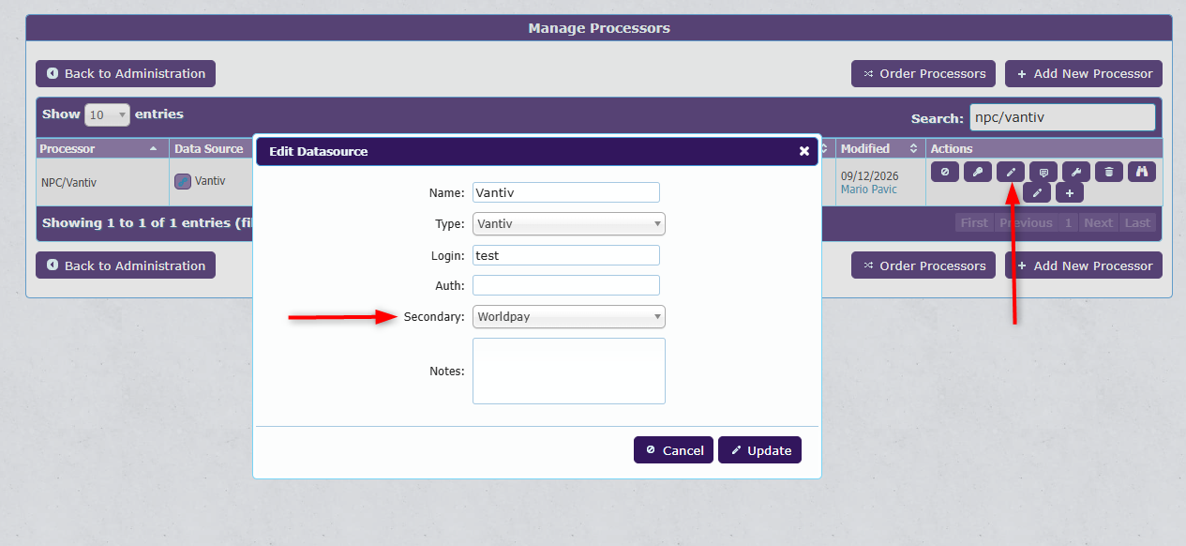1186x546 pixels.
Task: Click the disable (circle-slash) action icon
Action: tap(944, 172)
